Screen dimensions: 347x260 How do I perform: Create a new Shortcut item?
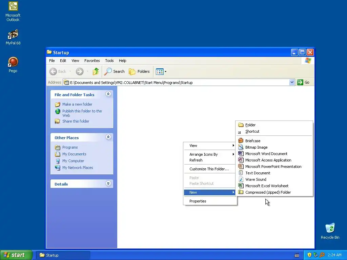point(274,131)
